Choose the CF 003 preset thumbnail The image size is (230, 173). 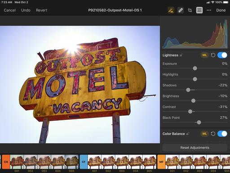coord(122,162)
